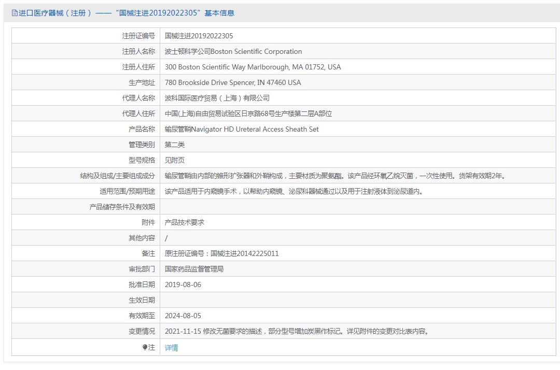Click the value 国械注进20192022305 in the table

point(199,36)
